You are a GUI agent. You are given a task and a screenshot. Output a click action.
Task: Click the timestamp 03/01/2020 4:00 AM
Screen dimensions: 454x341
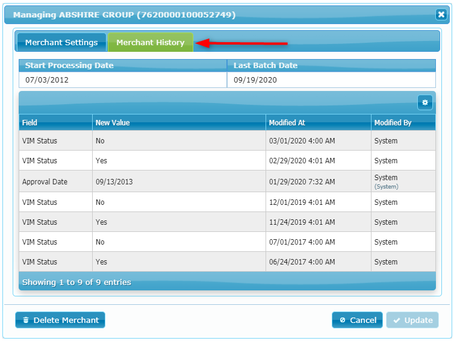click(x=302, y=141)
